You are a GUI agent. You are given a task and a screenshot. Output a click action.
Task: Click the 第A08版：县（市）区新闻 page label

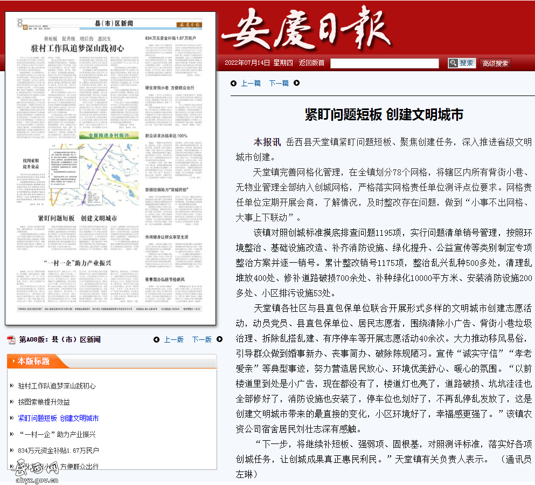click(x=60, y=339)
